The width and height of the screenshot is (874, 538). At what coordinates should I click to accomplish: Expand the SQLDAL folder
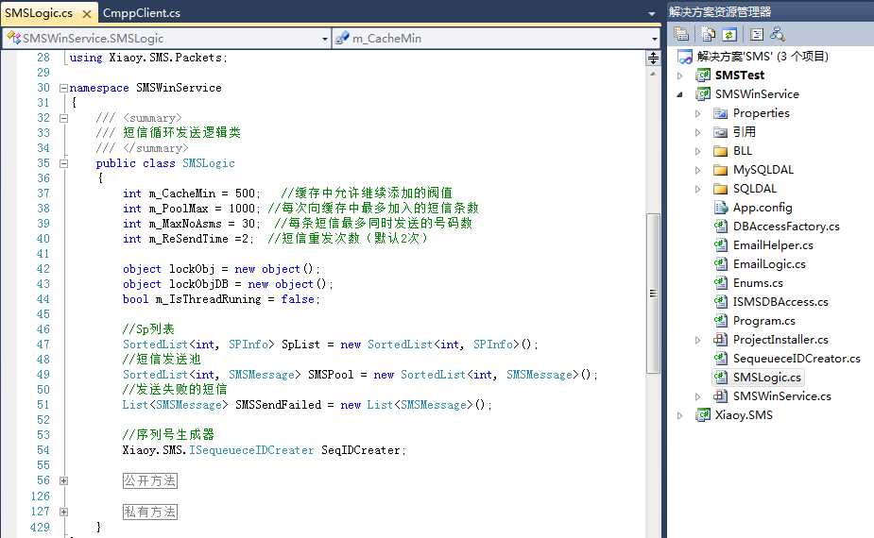[697, 190]
